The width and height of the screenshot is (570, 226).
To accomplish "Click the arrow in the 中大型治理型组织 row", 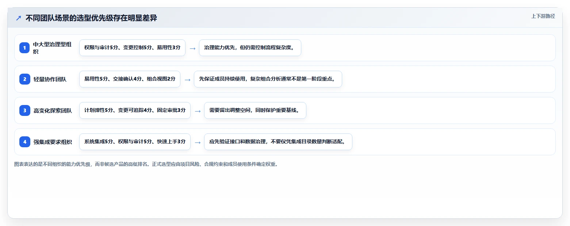I will [x=192, y=48].
